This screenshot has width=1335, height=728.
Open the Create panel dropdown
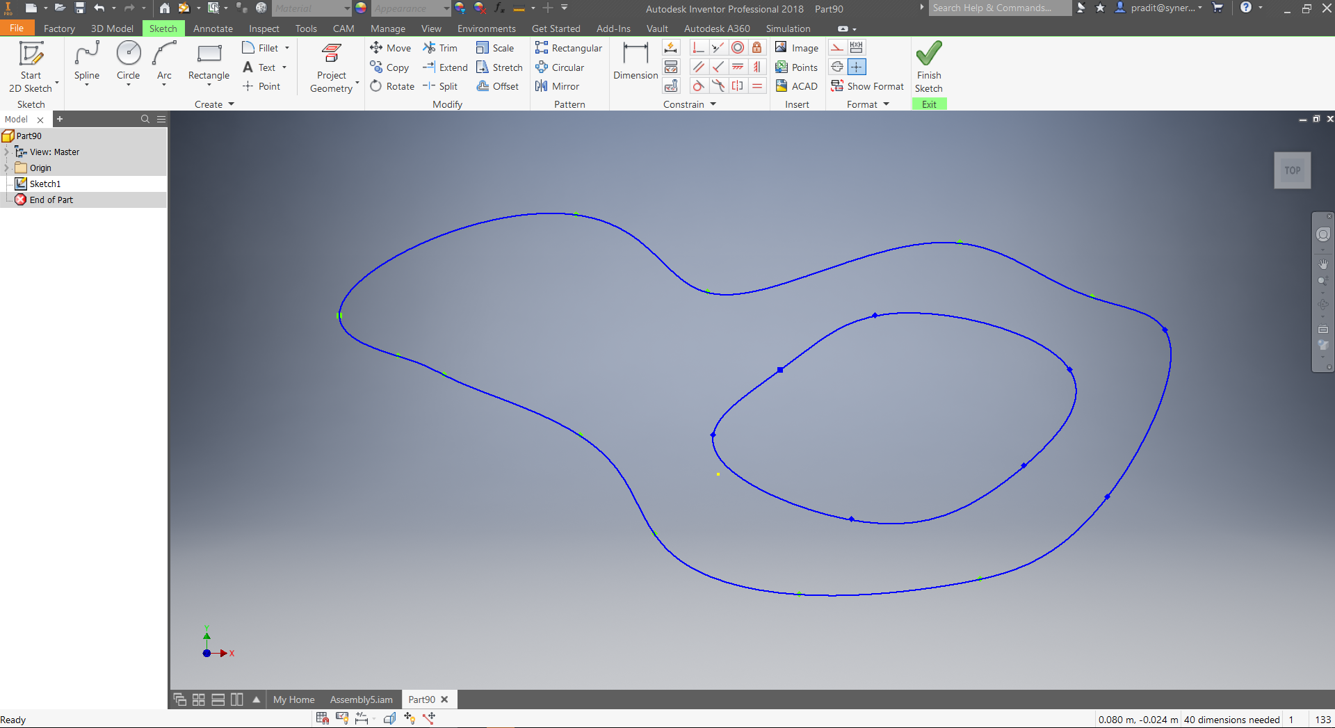point(231,104)
